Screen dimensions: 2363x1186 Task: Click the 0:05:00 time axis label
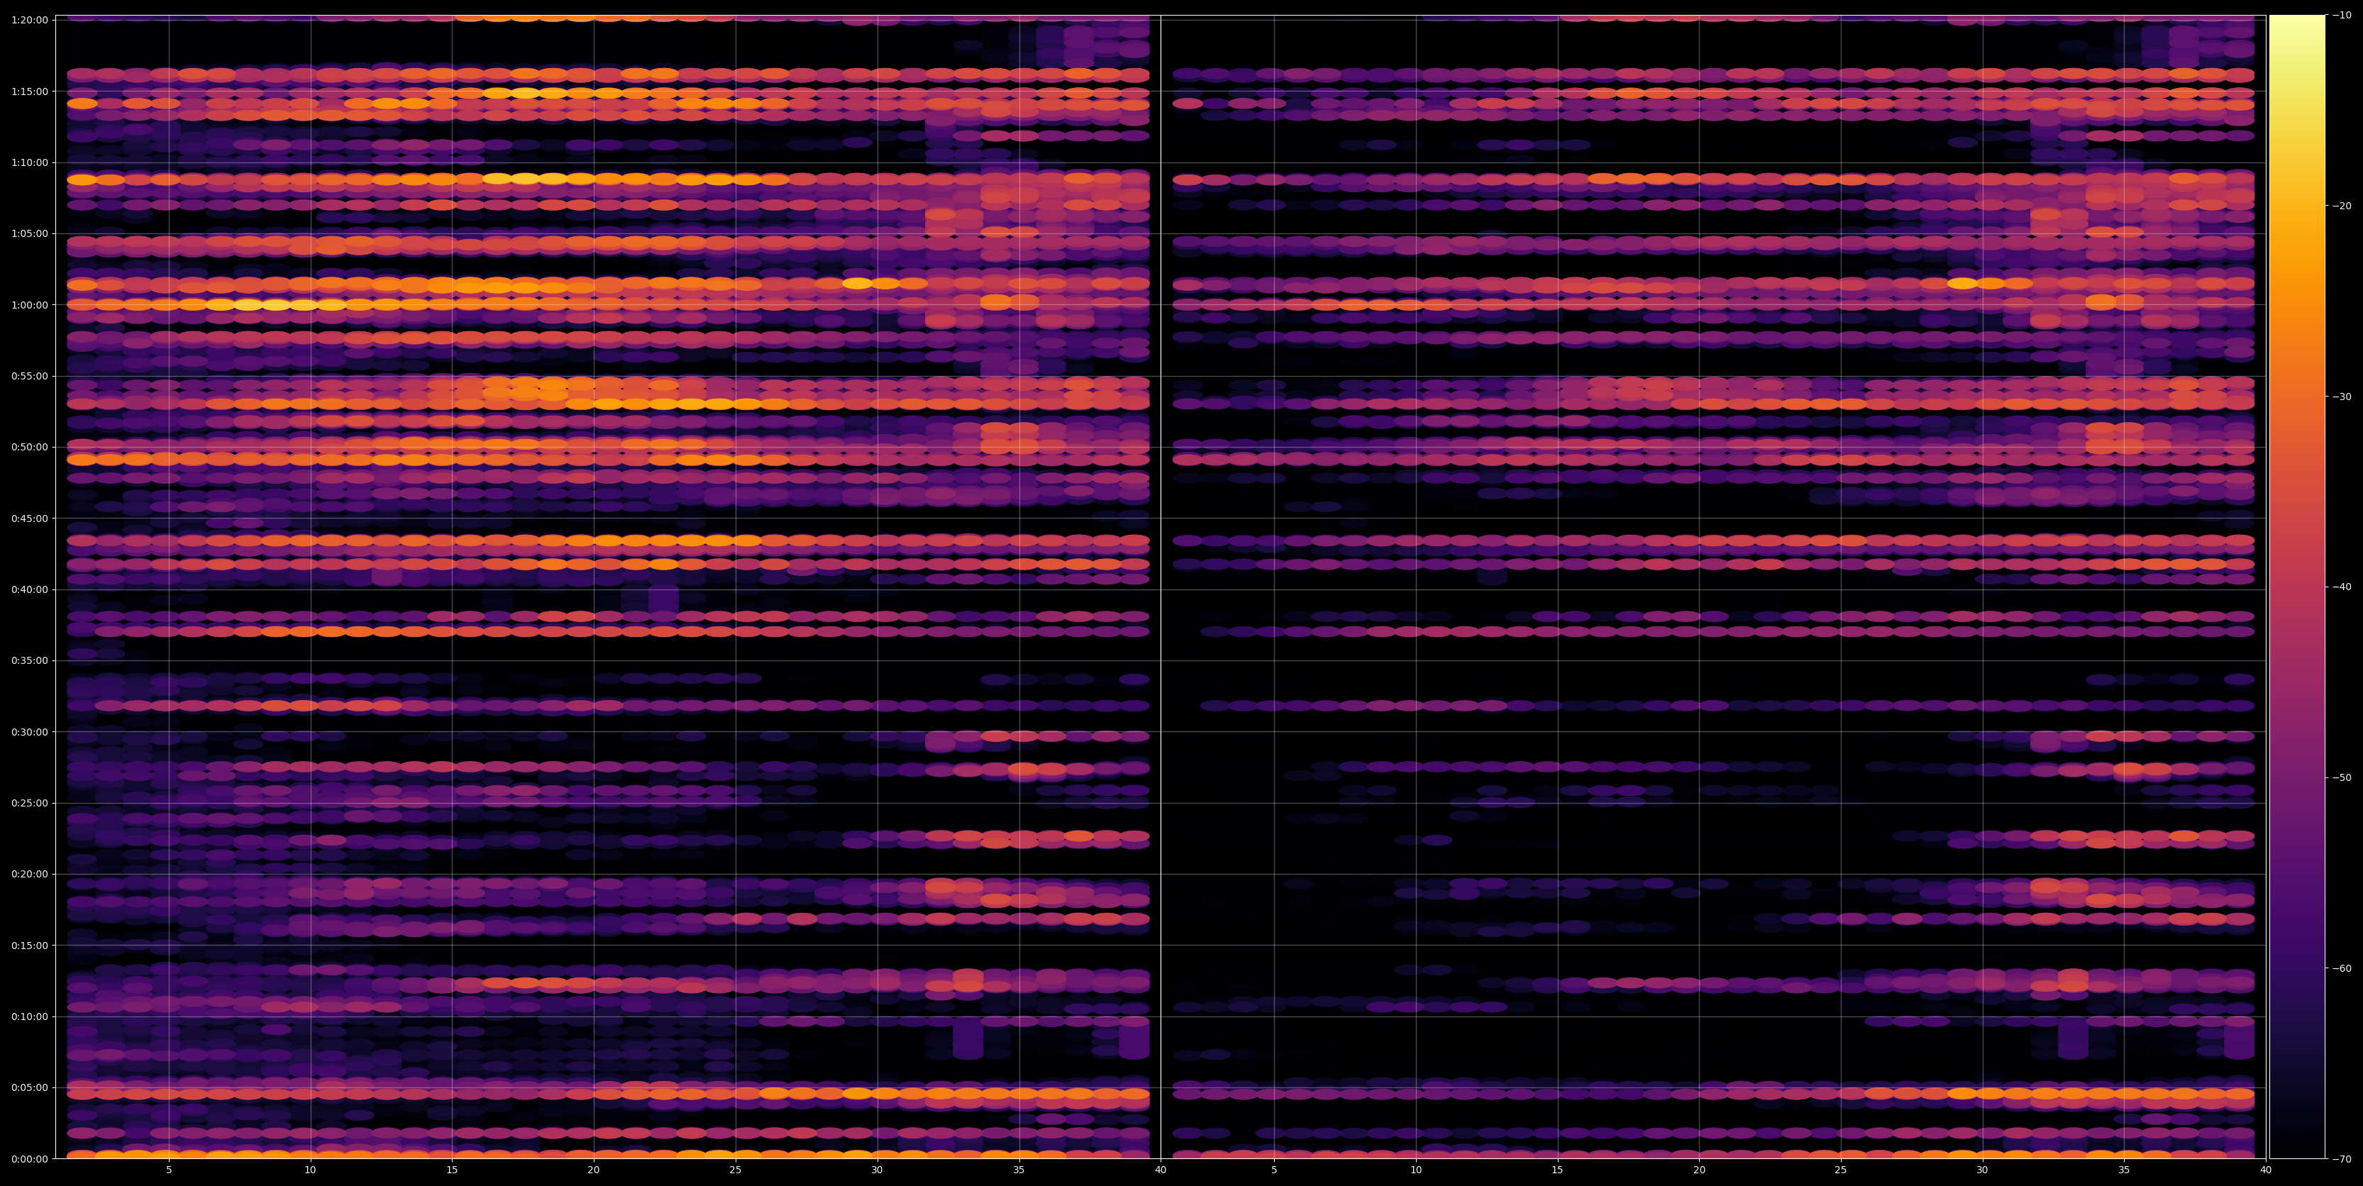[29, 1088]
